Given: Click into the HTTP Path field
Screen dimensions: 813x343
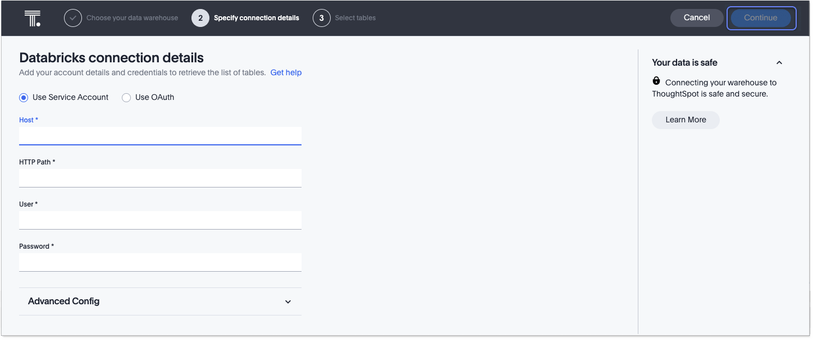Looking at the screenshot, I should (x=160, y=178).
